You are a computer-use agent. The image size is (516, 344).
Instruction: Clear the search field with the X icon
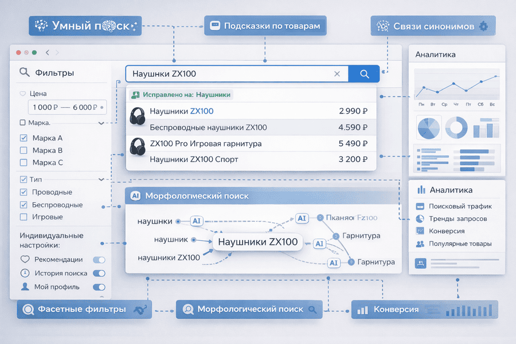coord(337,73)
